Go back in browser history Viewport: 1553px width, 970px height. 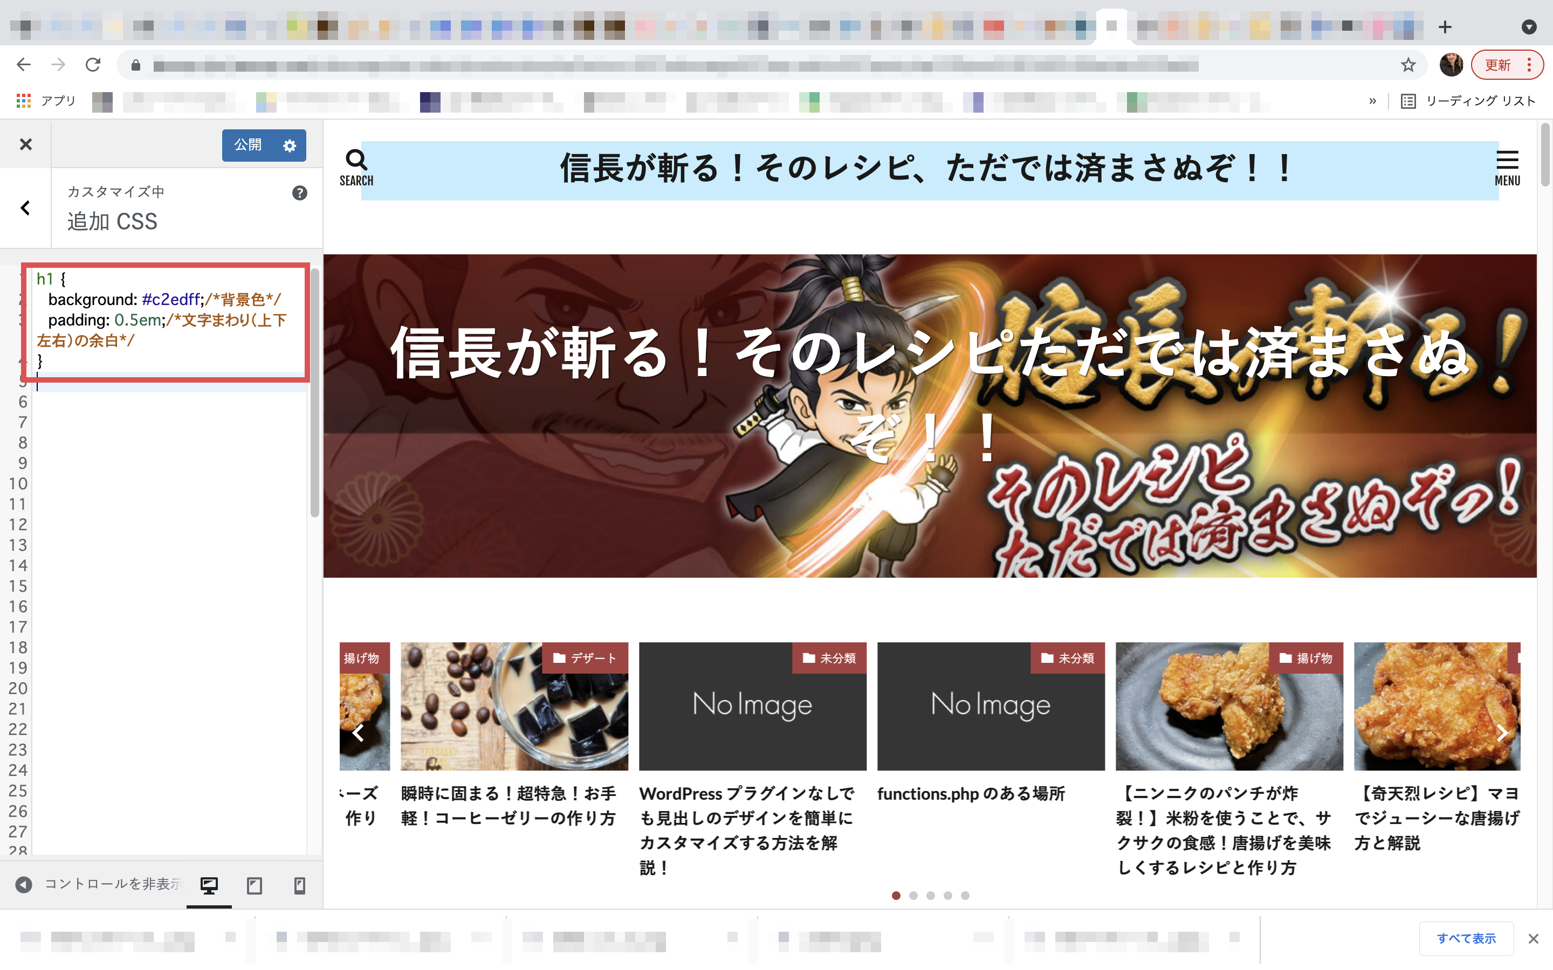(24, 65)
